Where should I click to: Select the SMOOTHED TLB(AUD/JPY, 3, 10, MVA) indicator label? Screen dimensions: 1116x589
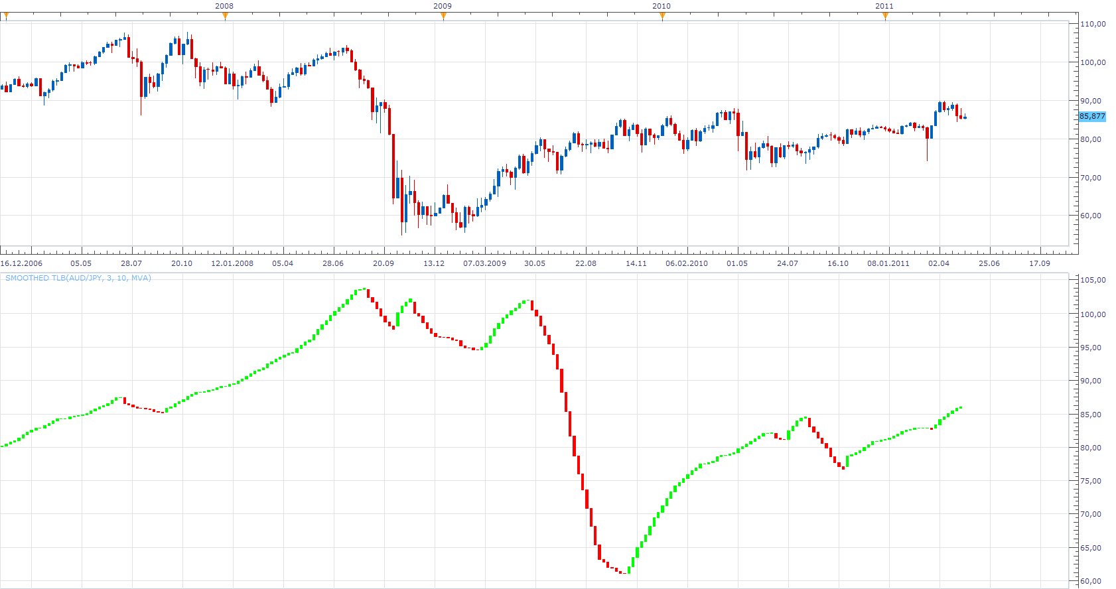78,278
